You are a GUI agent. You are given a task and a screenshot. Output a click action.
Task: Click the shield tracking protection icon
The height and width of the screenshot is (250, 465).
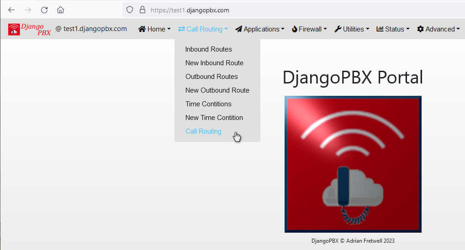(130, 10)
